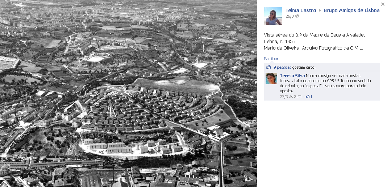Click the comment's thumbs-up like count icon

pyautogui.click(x=308, y=97)
